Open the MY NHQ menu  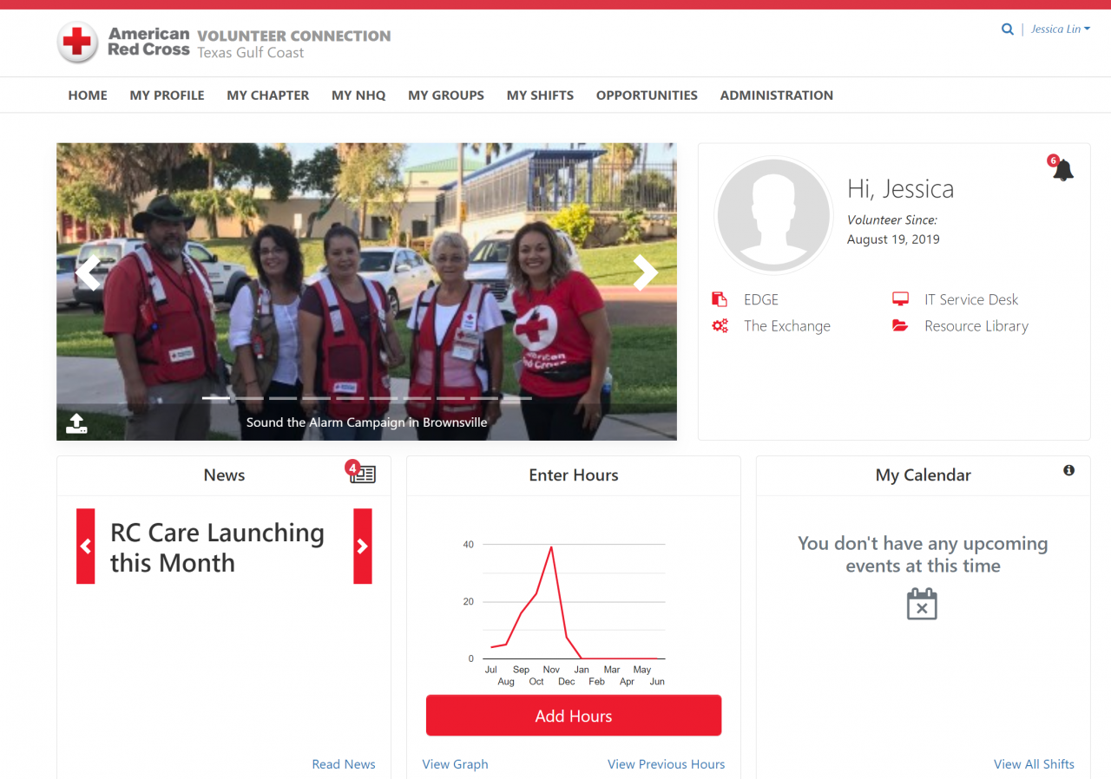click(x=358, y=95)
